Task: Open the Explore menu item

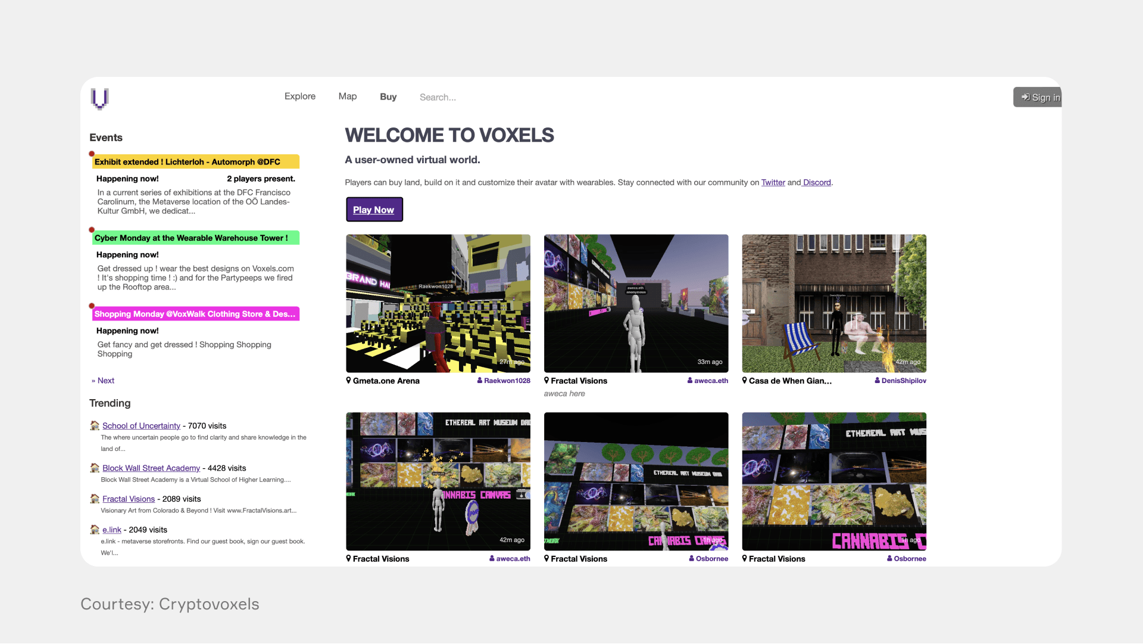Action: (300, 97)
